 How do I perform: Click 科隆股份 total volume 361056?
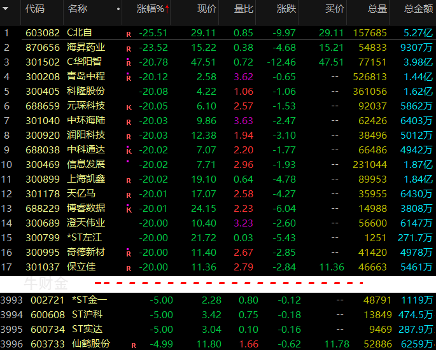pos(370,92)
